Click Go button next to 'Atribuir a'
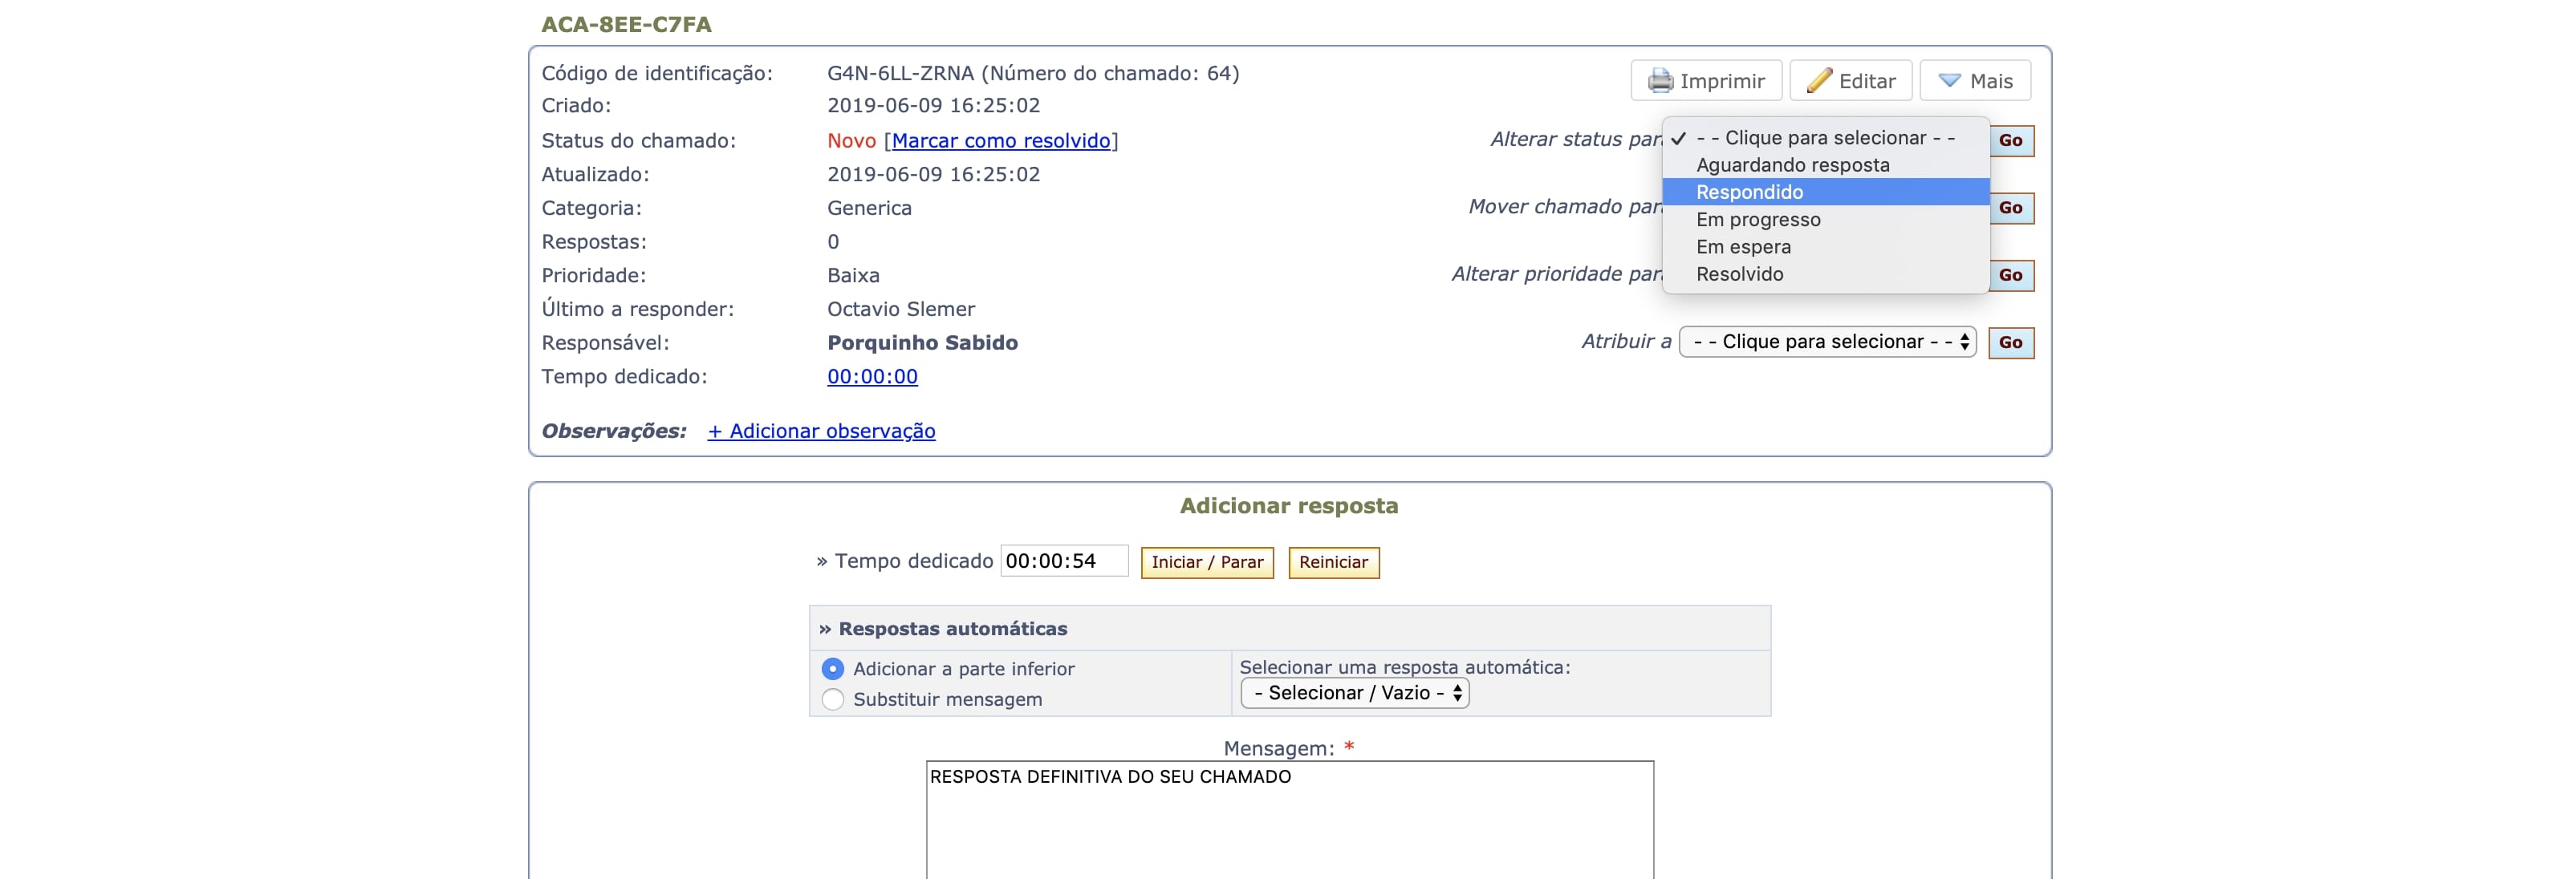 click(2009, 342)
